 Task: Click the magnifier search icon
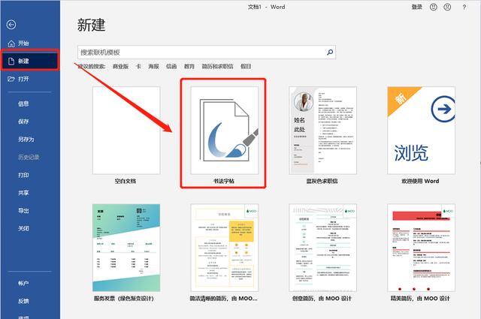330,53
